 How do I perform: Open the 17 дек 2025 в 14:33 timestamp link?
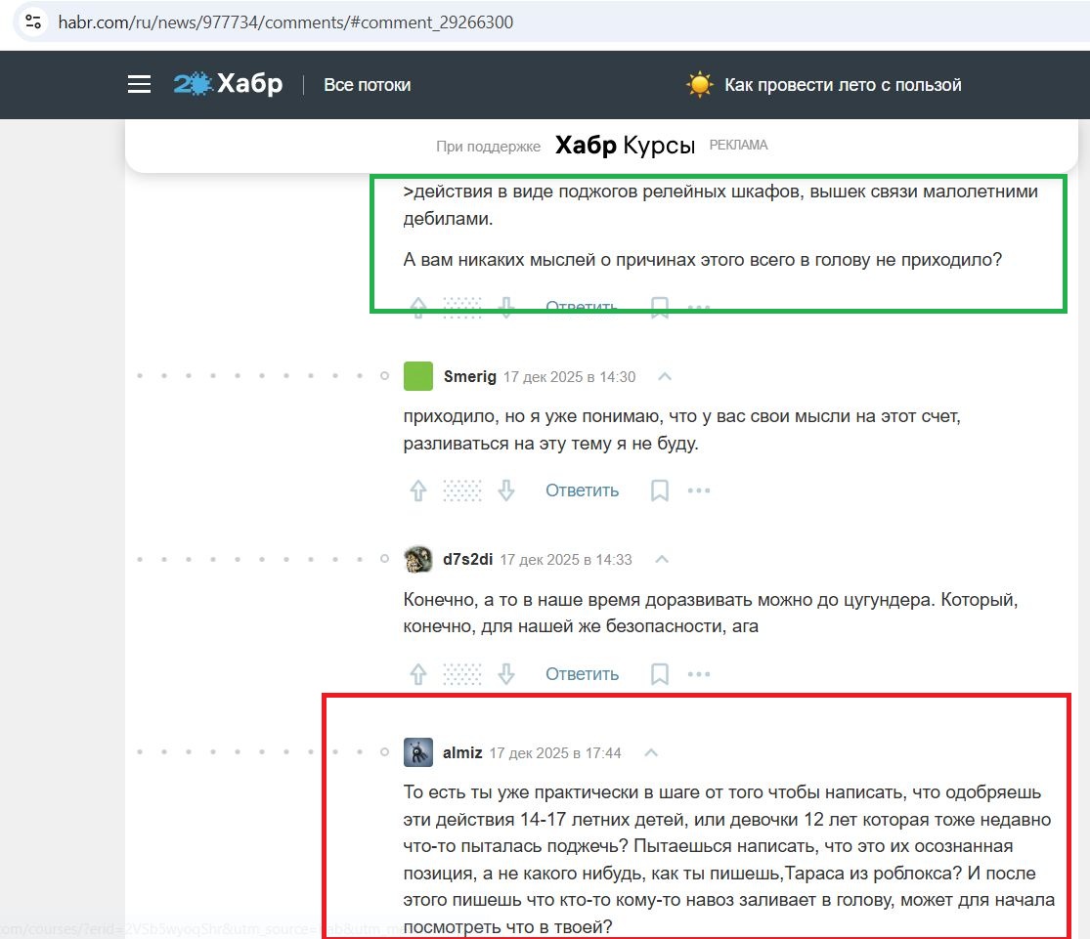pos(566,560)
